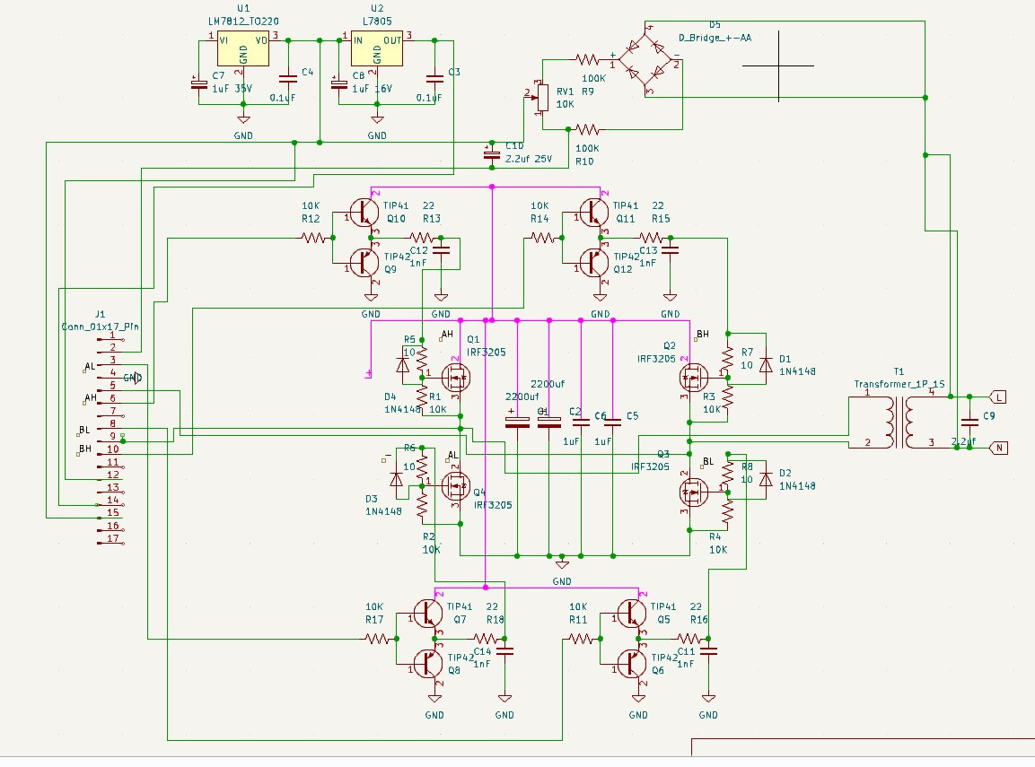Click the Q6 TIP42 transistor symbol
1035x767 pixels.
pyautogui.click(x=632, y=664)
